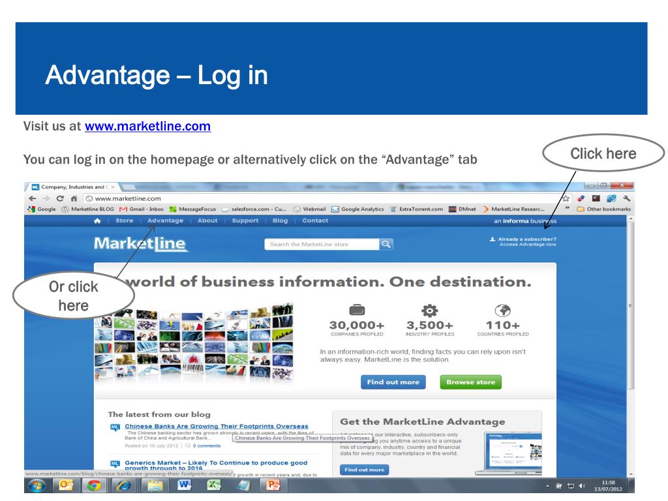Open Excel from the taskbar
The width and height of the screenshot is (668, 501).
[x=214, y=485]
